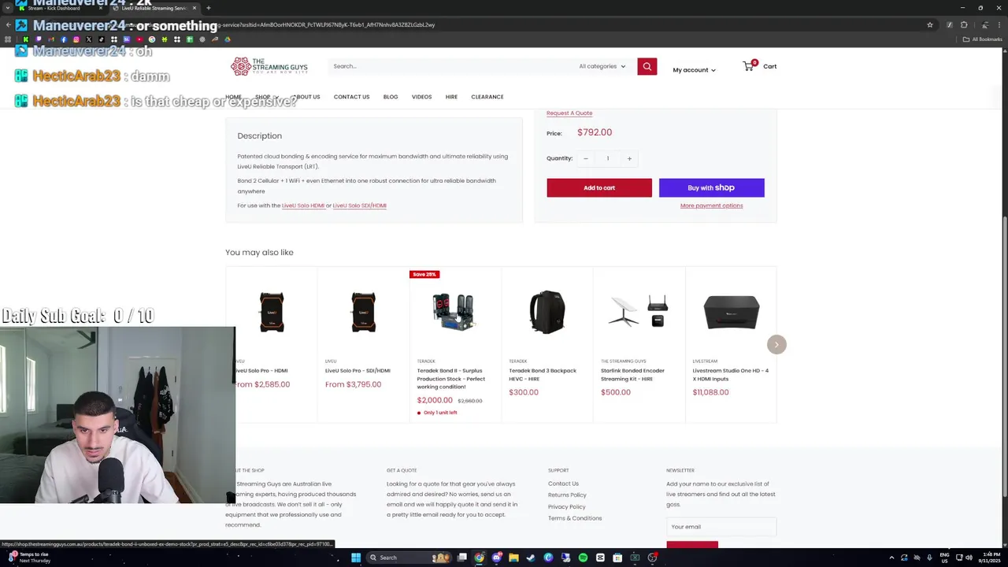
Task: Launch Steam from the taskbar
Action: 531,558
